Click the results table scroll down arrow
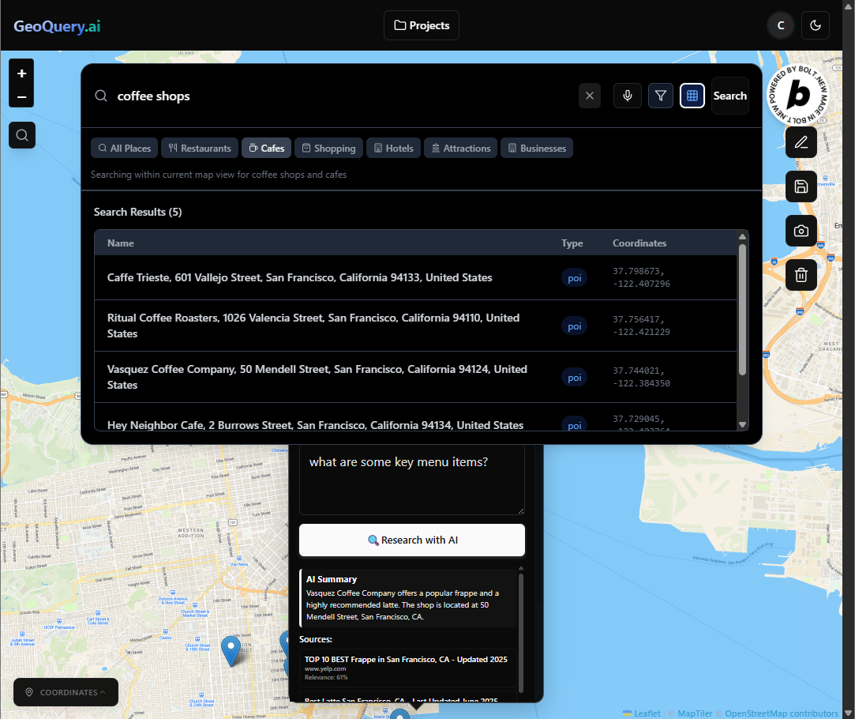This screenshot has width=855, height=719. 742,424
